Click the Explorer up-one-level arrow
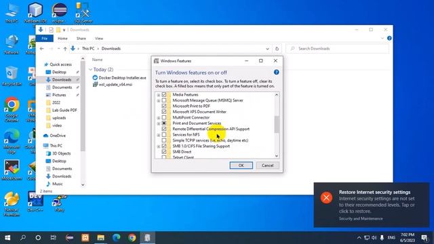The width and height of the screenshot is (434, 244). click(65, 49)
